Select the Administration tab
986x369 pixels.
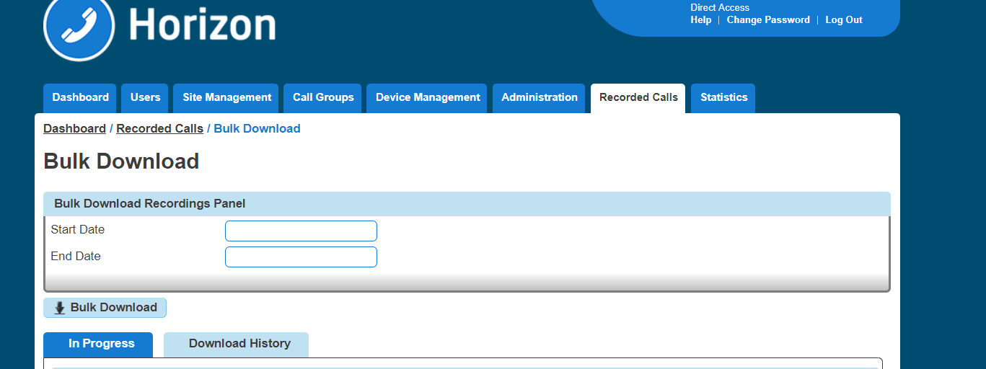click(540, 98)
